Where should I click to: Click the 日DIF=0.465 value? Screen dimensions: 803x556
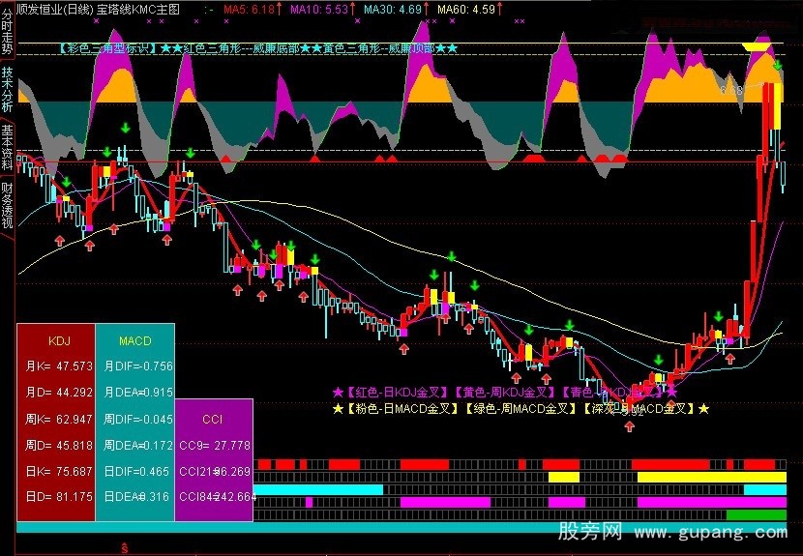pos(136,471)
